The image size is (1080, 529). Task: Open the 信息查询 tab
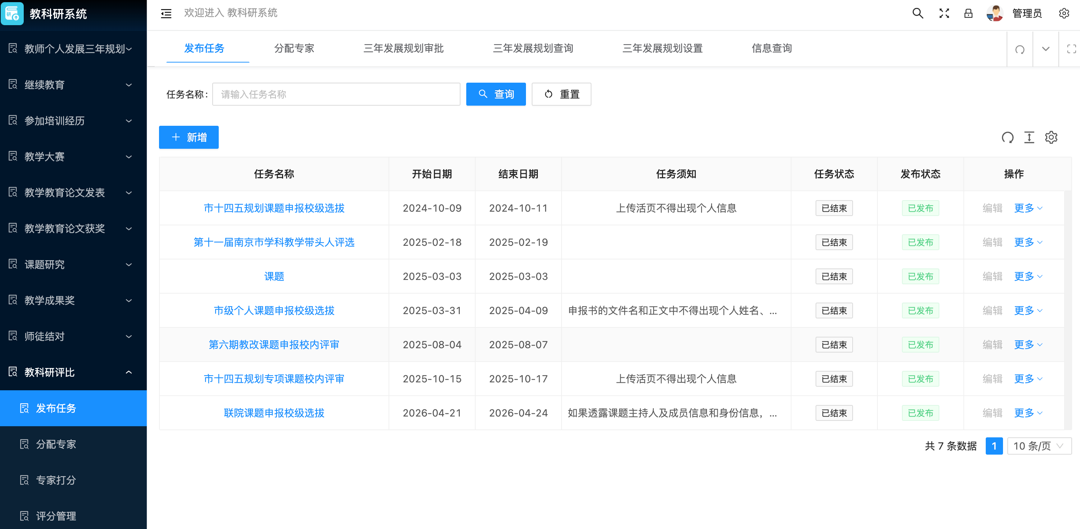pos(771,48)
